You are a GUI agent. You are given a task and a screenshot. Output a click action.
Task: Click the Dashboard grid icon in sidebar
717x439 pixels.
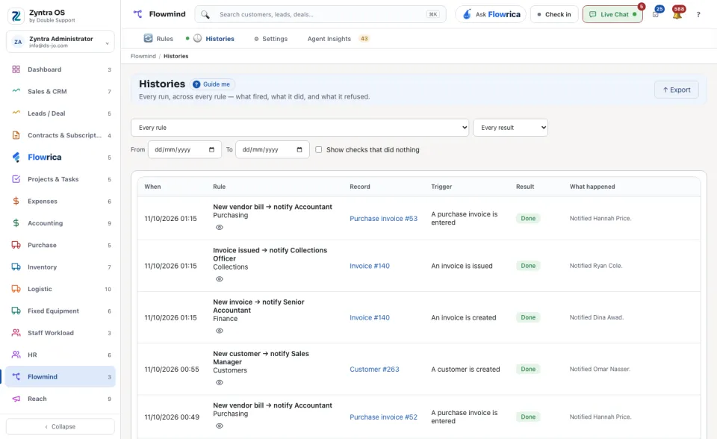pos(16,69)
